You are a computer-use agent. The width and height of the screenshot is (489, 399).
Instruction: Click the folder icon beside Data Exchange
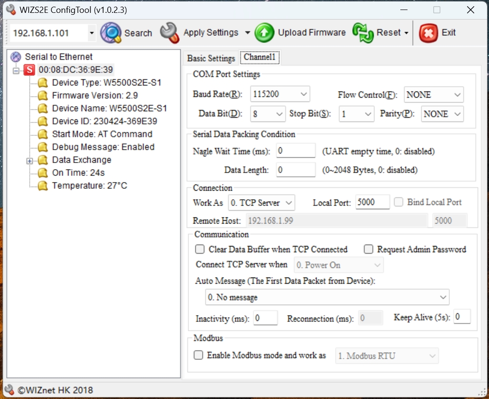43,160
